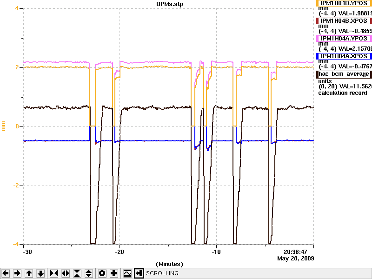Click the BPMs.stp plot title

pos(170,4)
